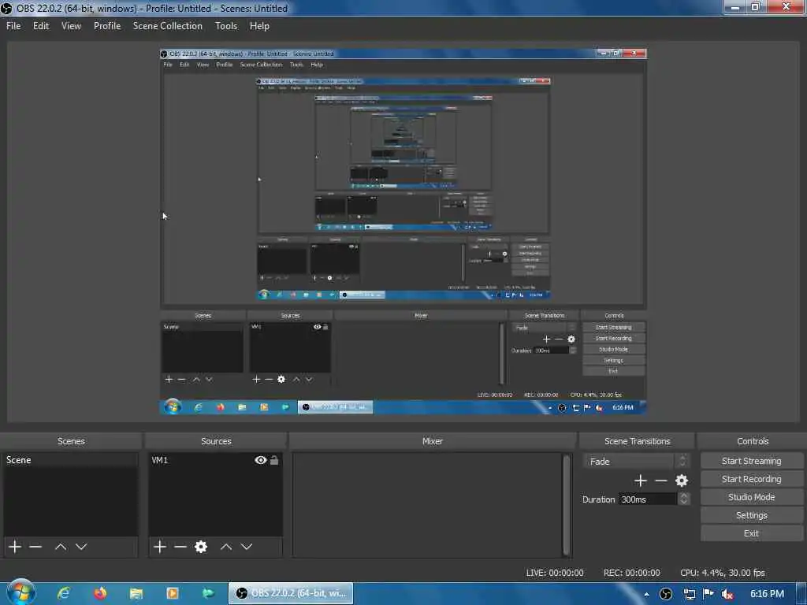807x605 pixels.
Task: Open transition properties with the gear icon
Action: (682, 481)
